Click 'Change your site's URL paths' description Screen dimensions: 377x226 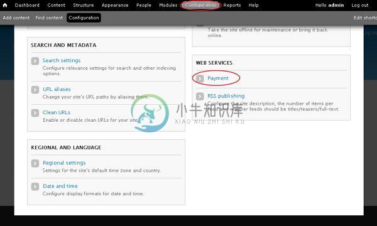[x=96, y=97]
